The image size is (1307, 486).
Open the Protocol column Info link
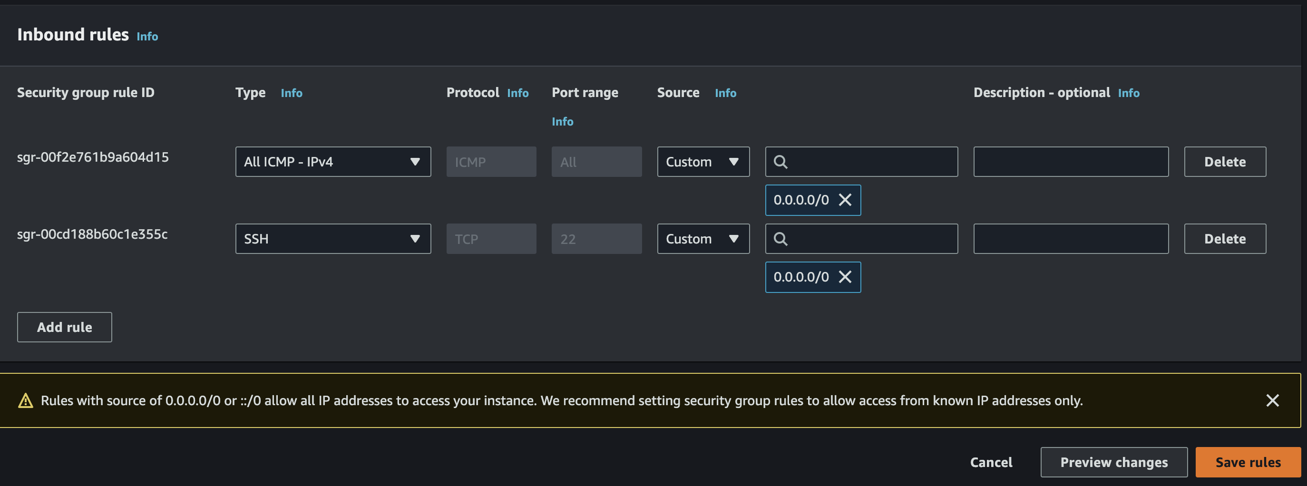coord(517,93)
